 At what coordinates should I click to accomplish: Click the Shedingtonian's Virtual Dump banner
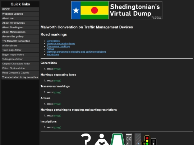pos(117,10)
